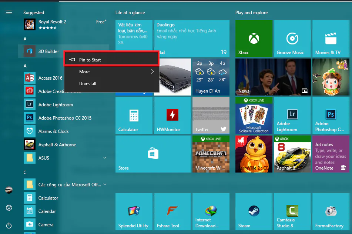The width and height of the screenshot is (352, 234).
Task: Open the News live tile
Action: (x=273, y=77)
